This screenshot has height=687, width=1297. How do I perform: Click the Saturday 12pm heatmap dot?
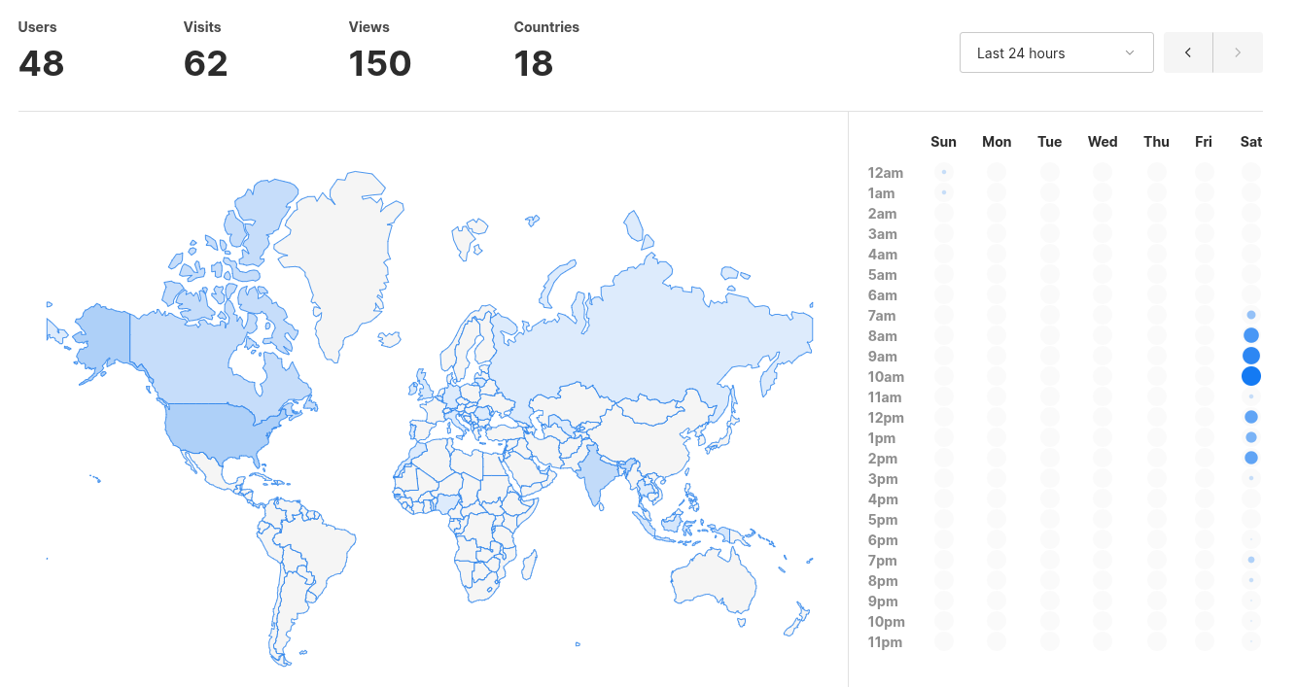click(x=1251, y=417)
